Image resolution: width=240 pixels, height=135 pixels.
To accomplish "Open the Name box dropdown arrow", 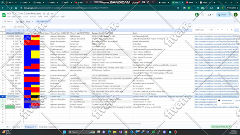I will (x=11, y=27).
